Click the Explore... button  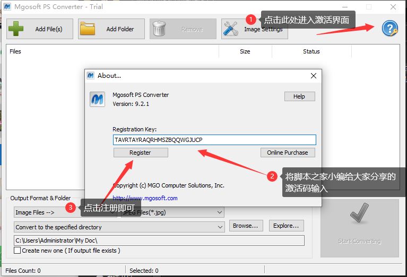coord(287,226)
